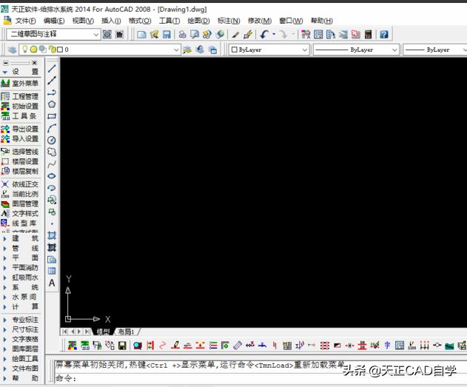The width and height of the screenshot is (467, 387).
Task: Click the Undo arrow icon
Action: 264,34
